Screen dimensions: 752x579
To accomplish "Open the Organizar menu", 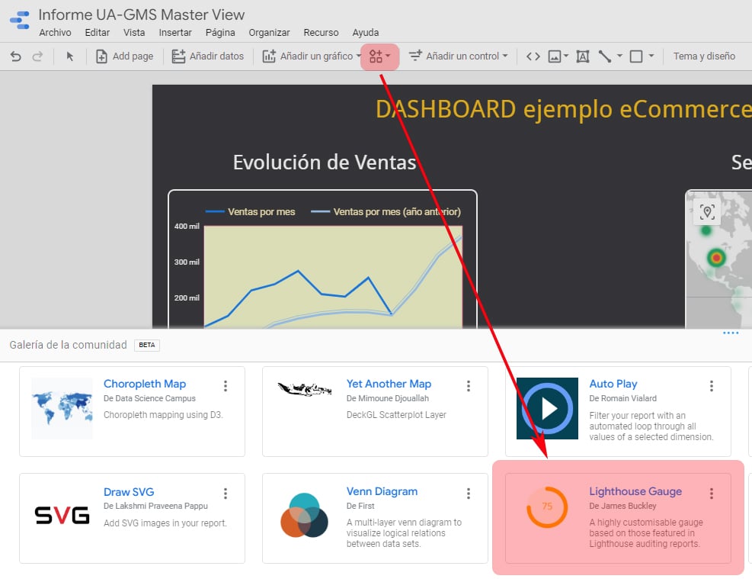I will click(x=269, y=33).
